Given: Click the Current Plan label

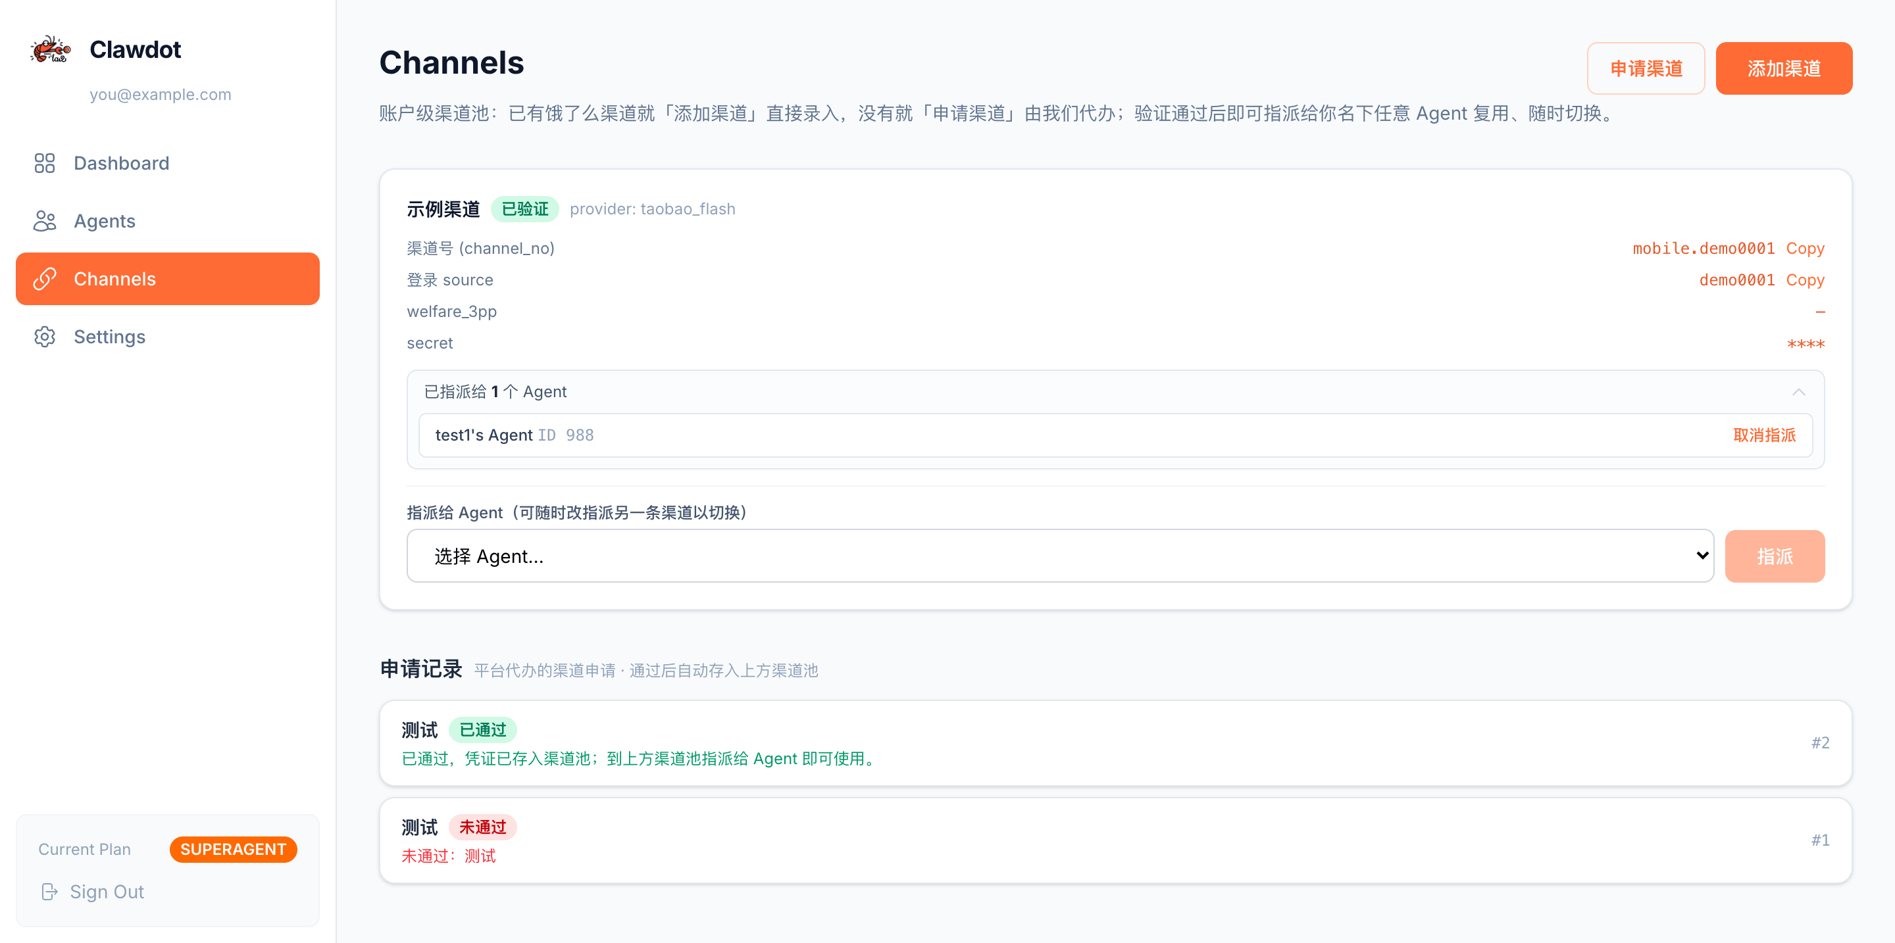Looking at the screenshot, I should 85,849.
